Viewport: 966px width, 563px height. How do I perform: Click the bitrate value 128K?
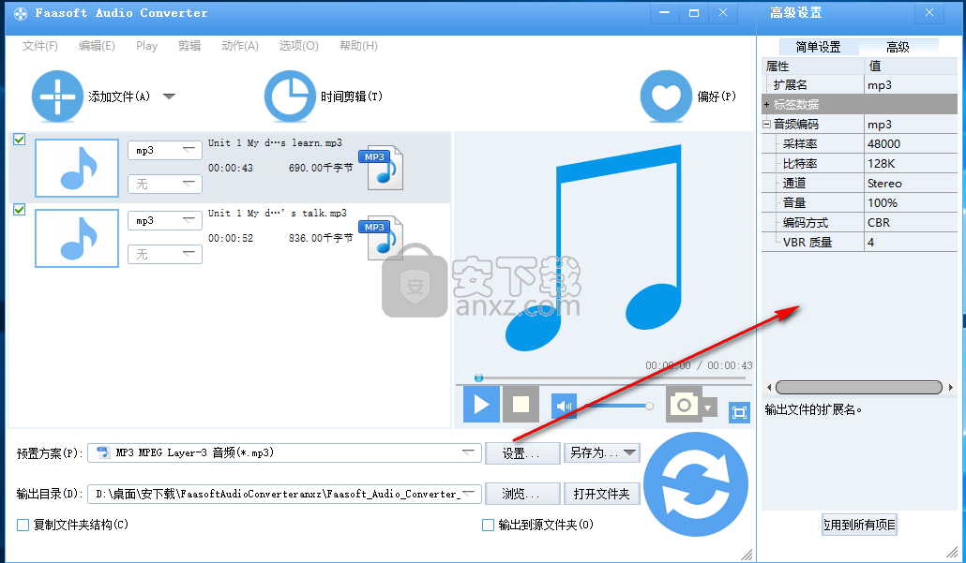882,164
